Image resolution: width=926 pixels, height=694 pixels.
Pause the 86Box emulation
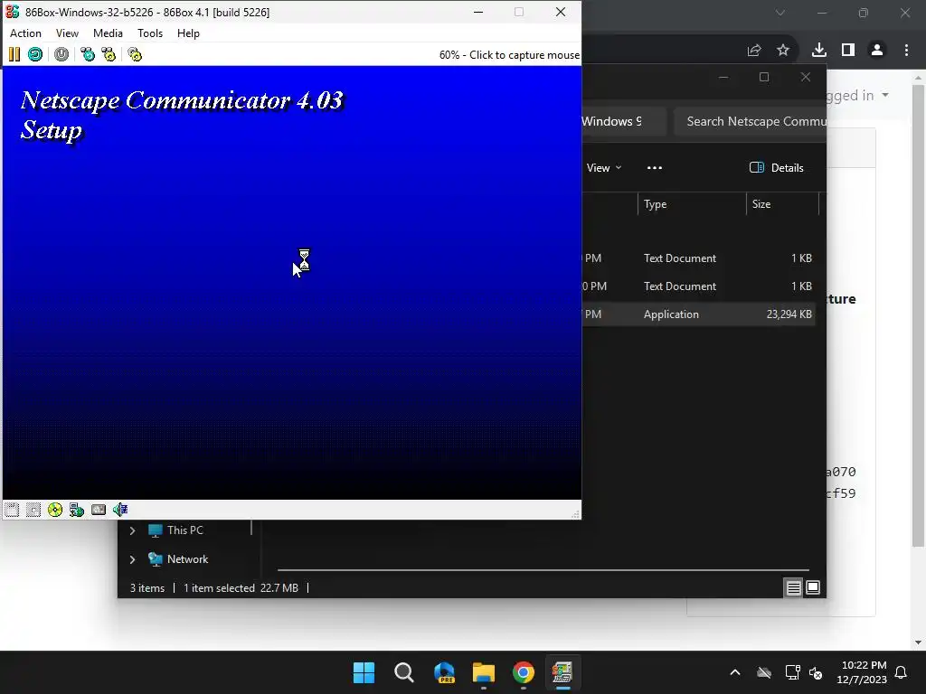[14, 55]
